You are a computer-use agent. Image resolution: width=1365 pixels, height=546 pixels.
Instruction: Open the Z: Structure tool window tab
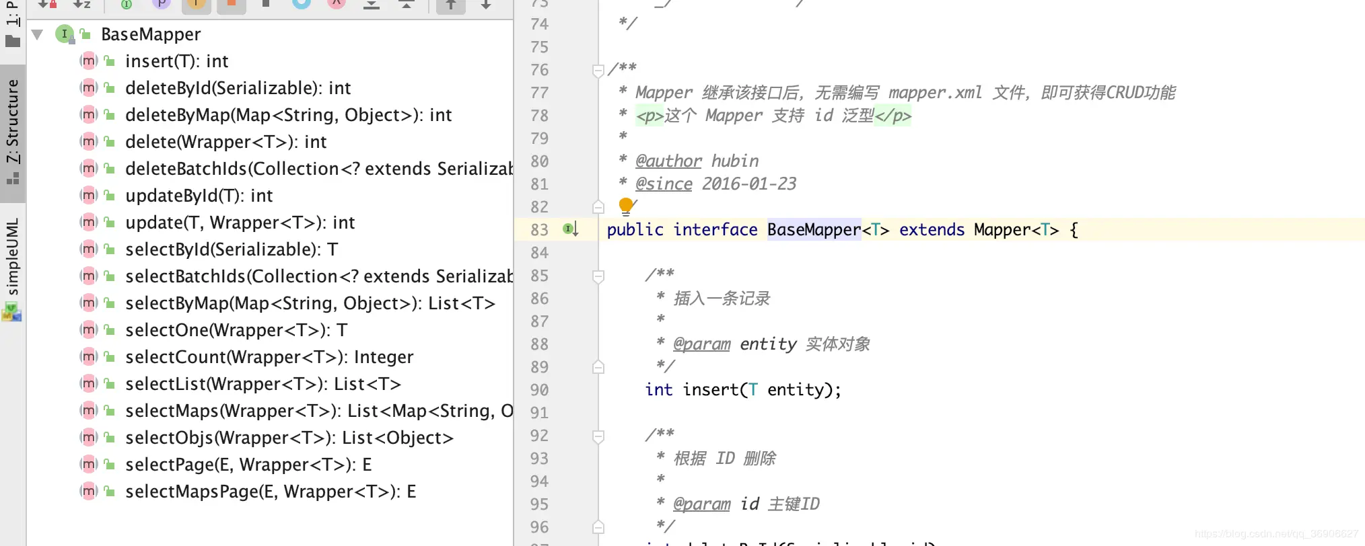(13, 134)
